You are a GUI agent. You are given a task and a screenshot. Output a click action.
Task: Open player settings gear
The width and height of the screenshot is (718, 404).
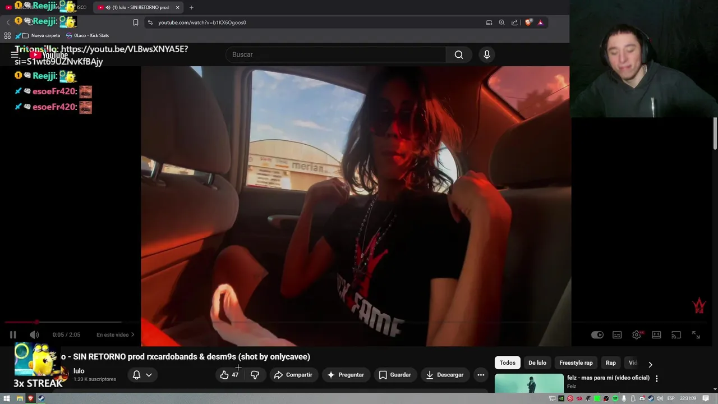pyautogui.click(x=637, y=335)
